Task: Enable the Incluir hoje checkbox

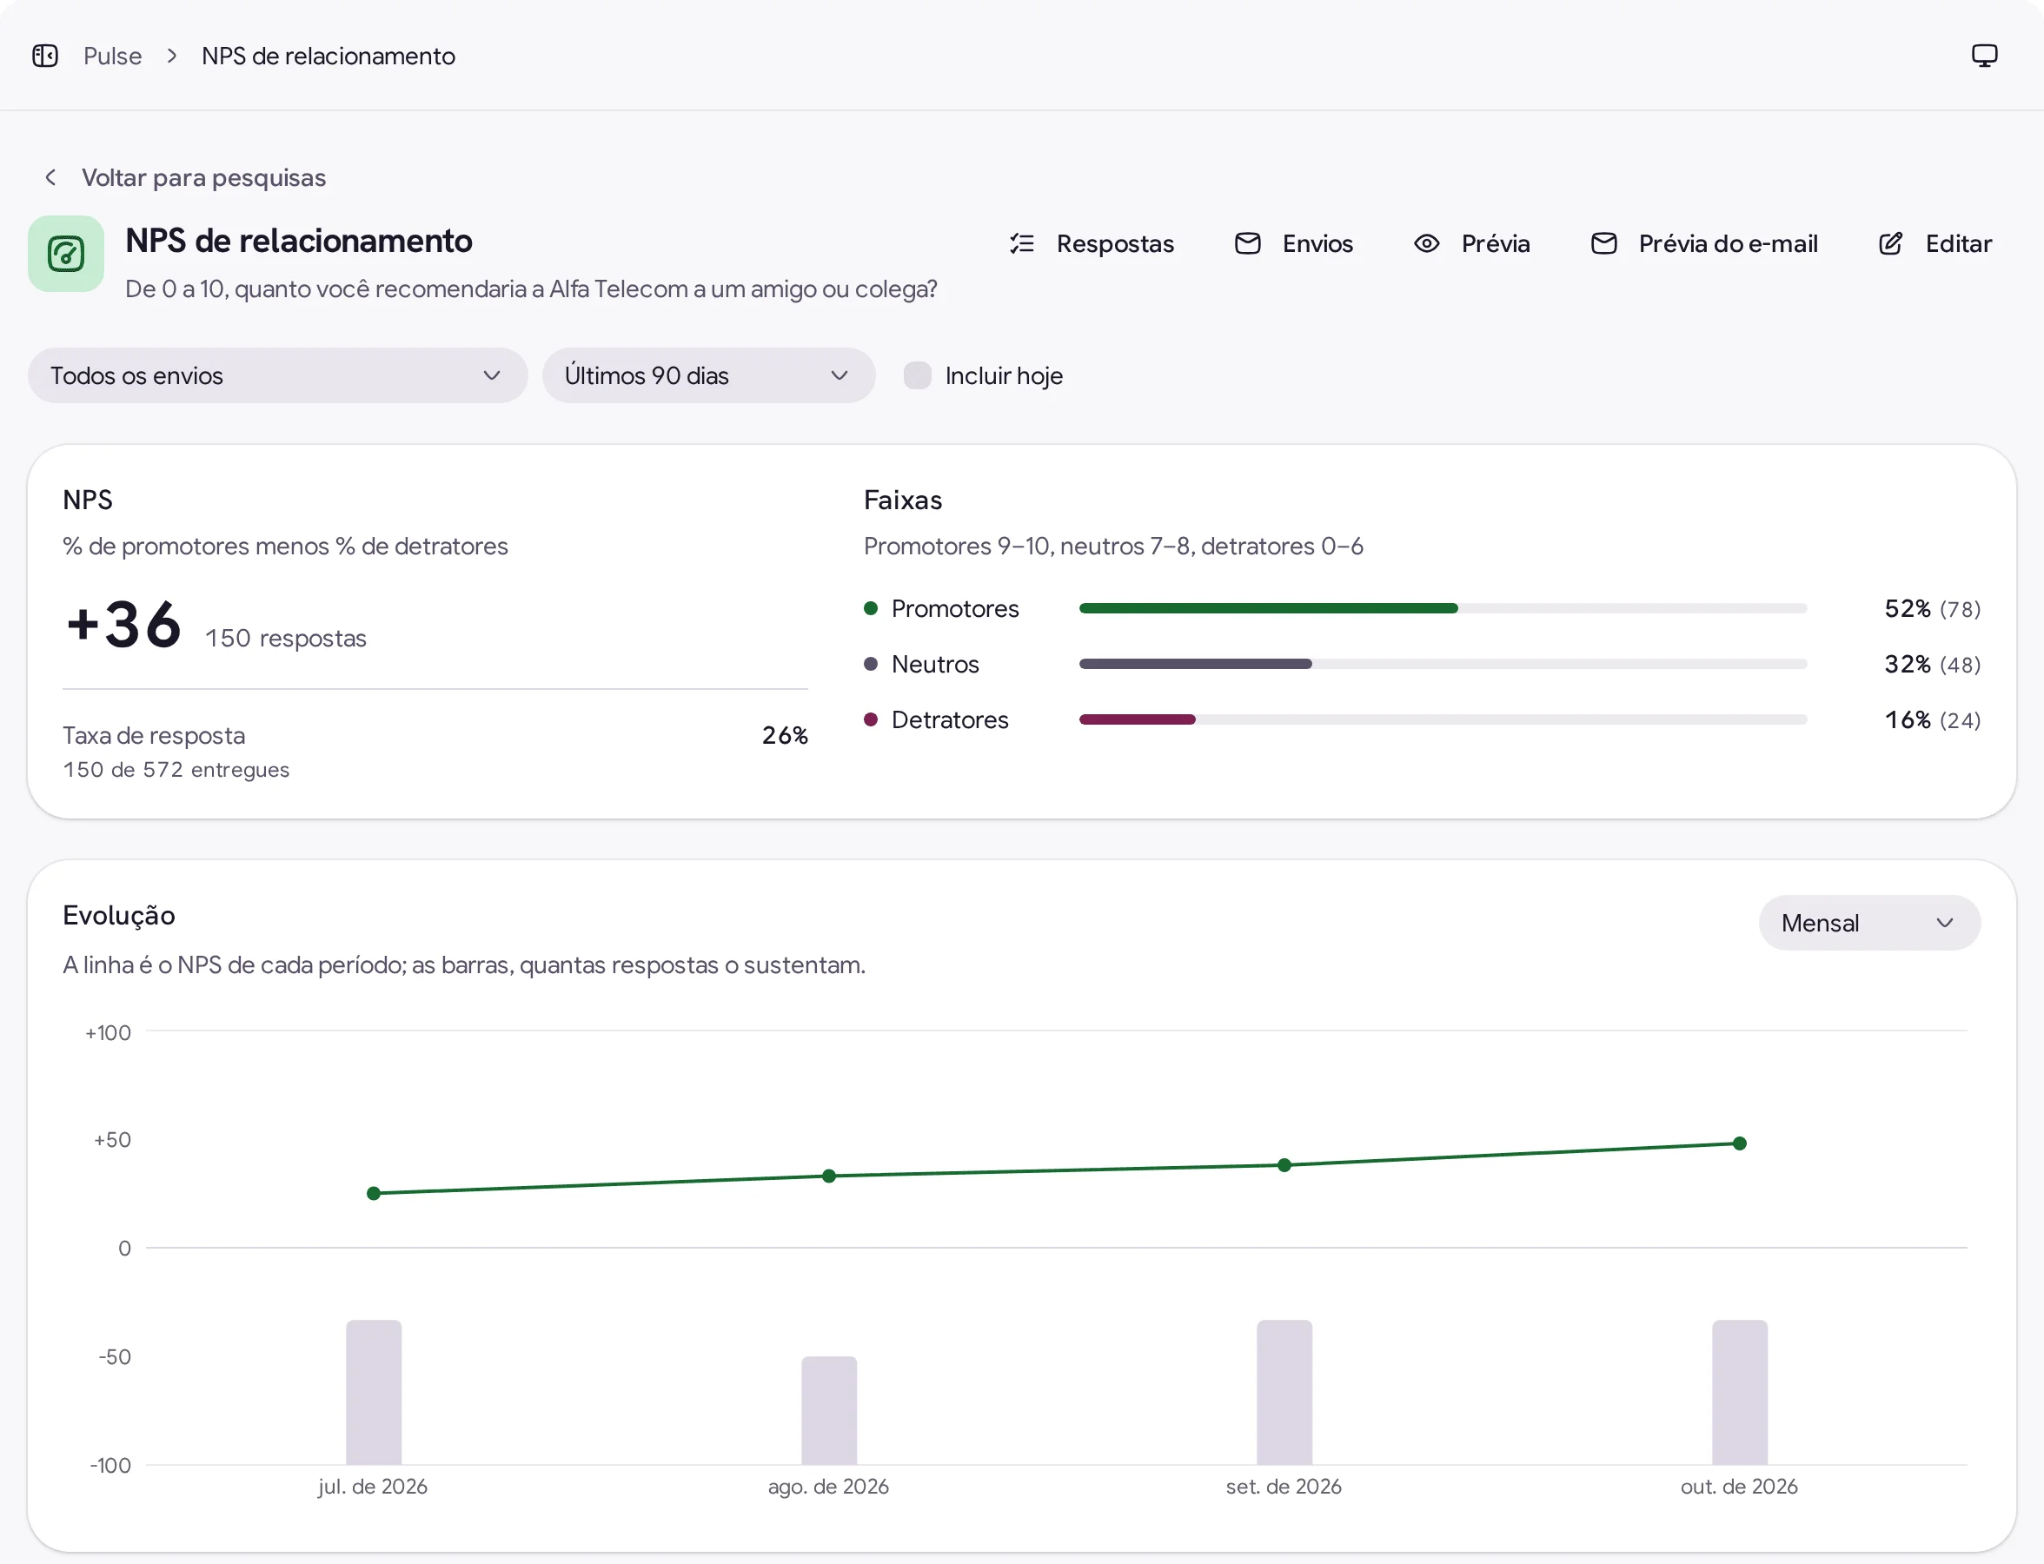Action: click(x=917, y=375)
